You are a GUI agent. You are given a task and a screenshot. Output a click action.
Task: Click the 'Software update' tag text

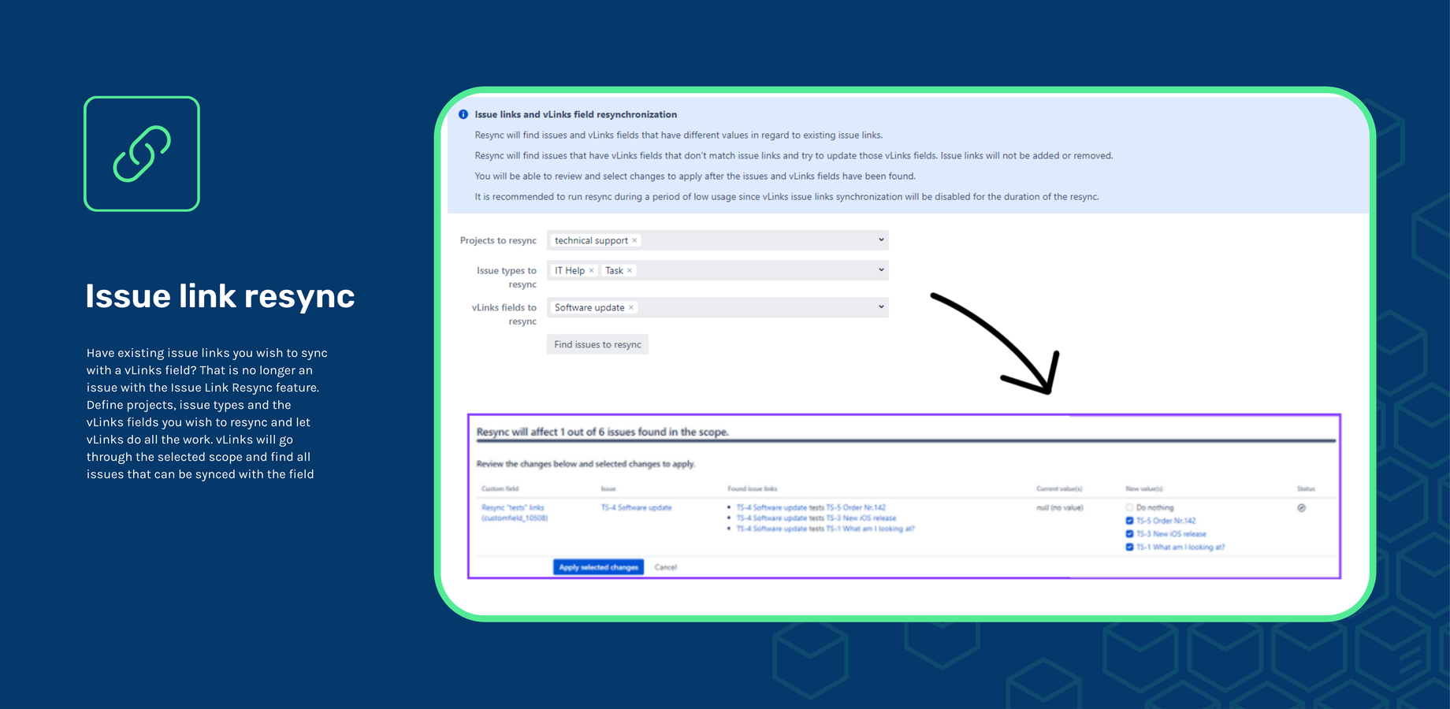coord(589,307)
